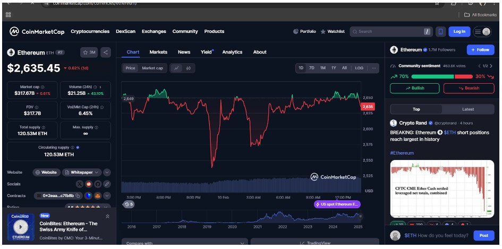Select Market cap chart toggle
The image size is (502, 249).
tap(152, 68)
